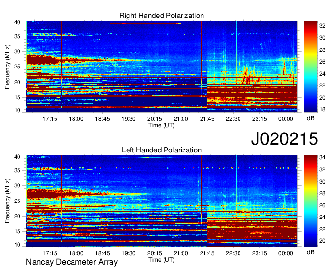Select 23:15 tick under left-handed plot

click(x=259, y=253)
